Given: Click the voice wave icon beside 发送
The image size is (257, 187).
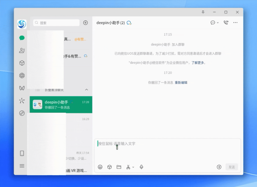Looking at the screenshot, I should (x=219, y=167).
